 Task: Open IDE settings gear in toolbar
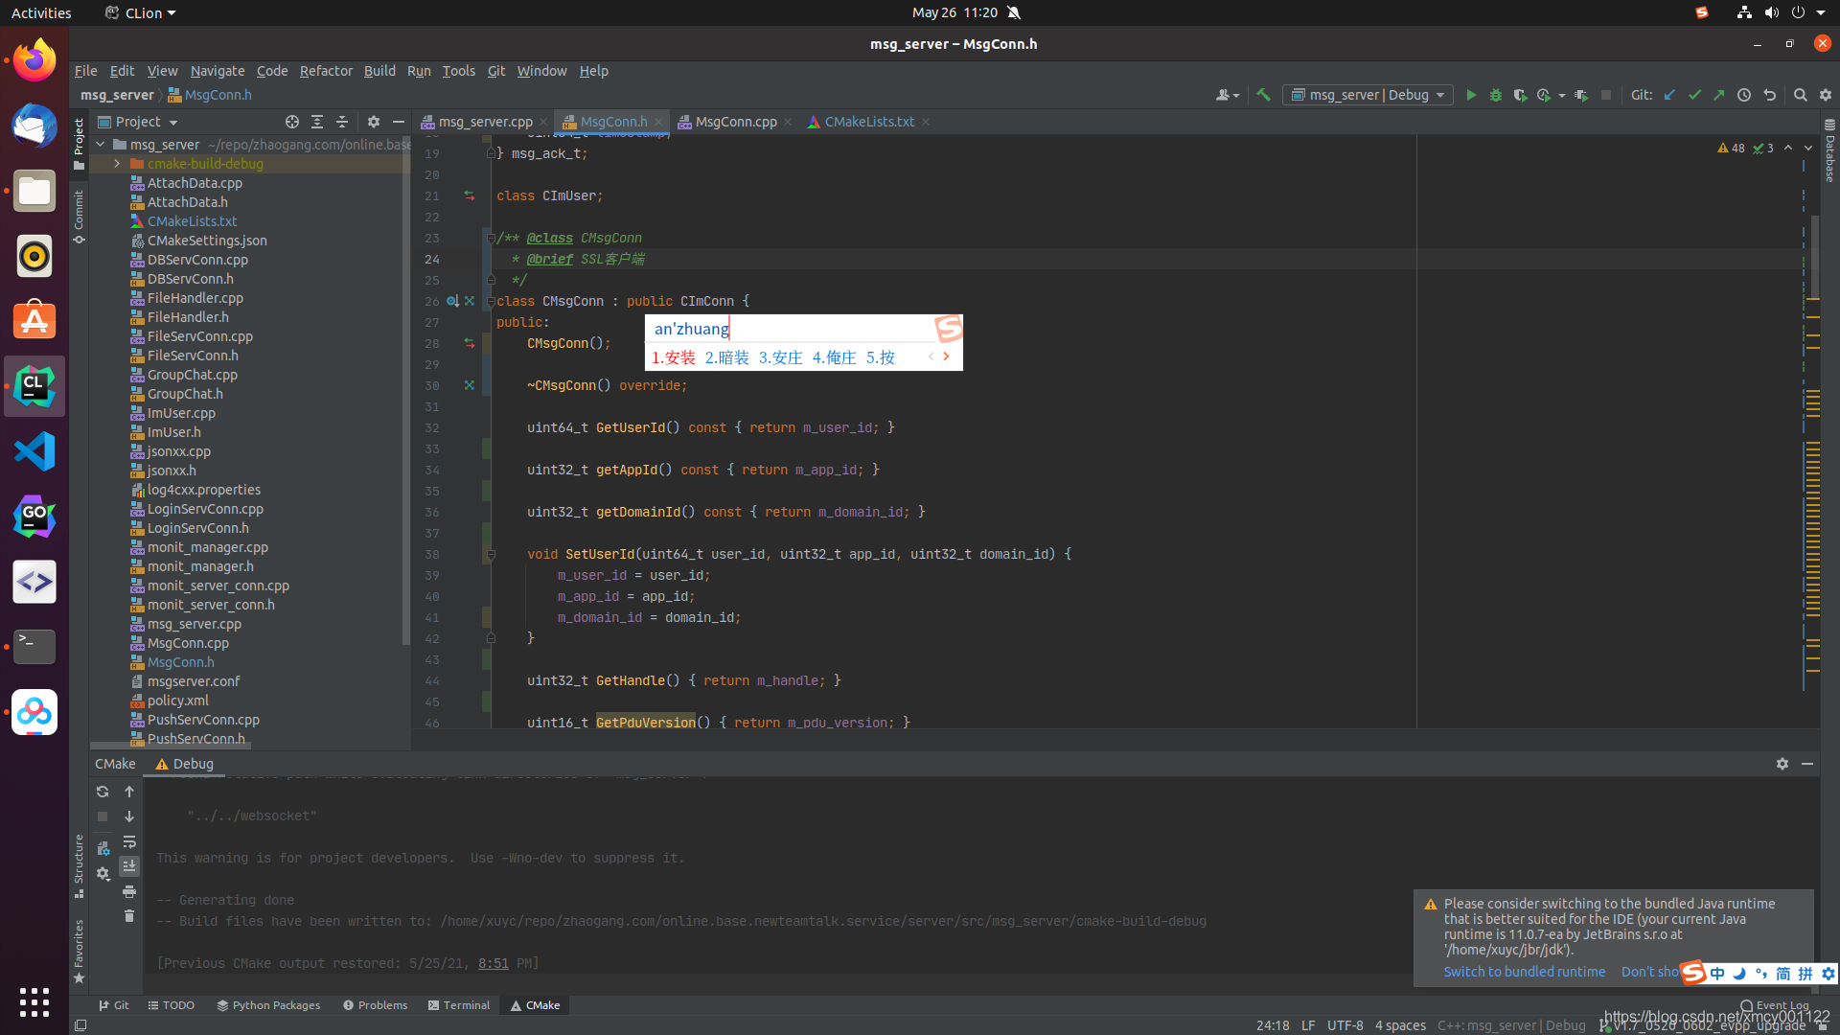click(1825, 95)
